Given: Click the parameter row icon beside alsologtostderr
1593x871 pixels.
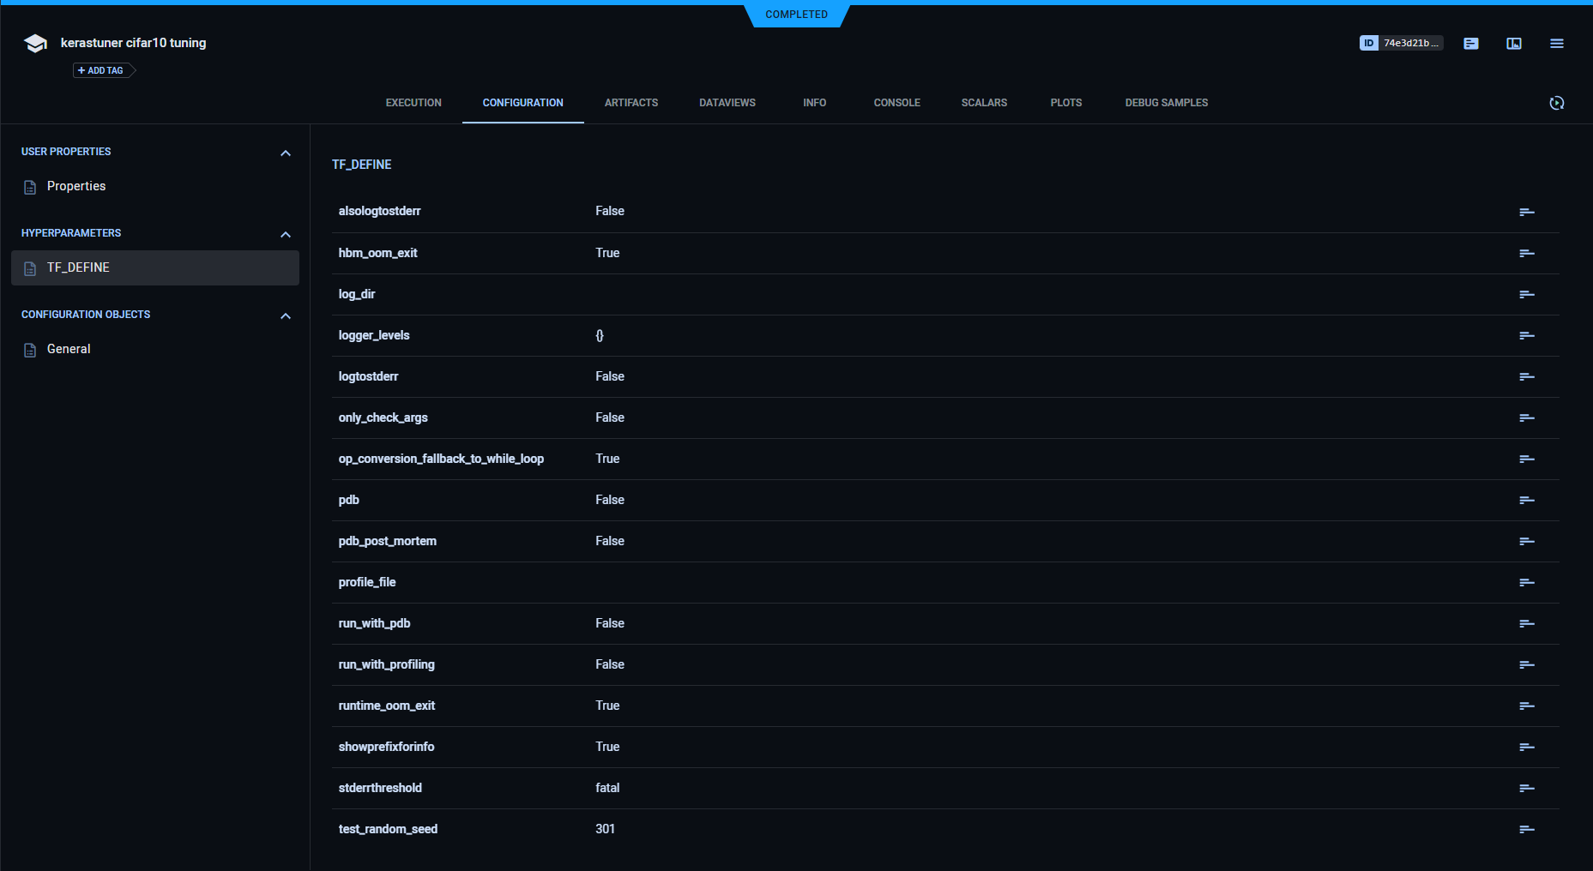Looking at the screenshot, I should (x=1526, y=211).
